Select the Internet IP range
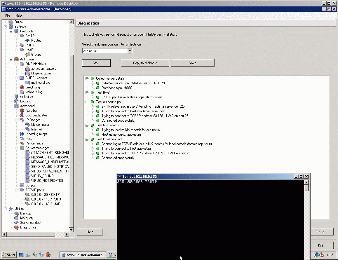Viewport: 338px width, 260px height. [x=36, y=129]
